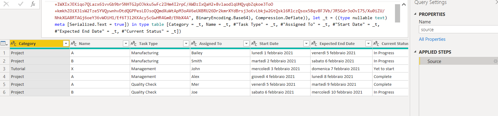Click the Joe cell
The image size is (498, 116).
pos(220,92)
